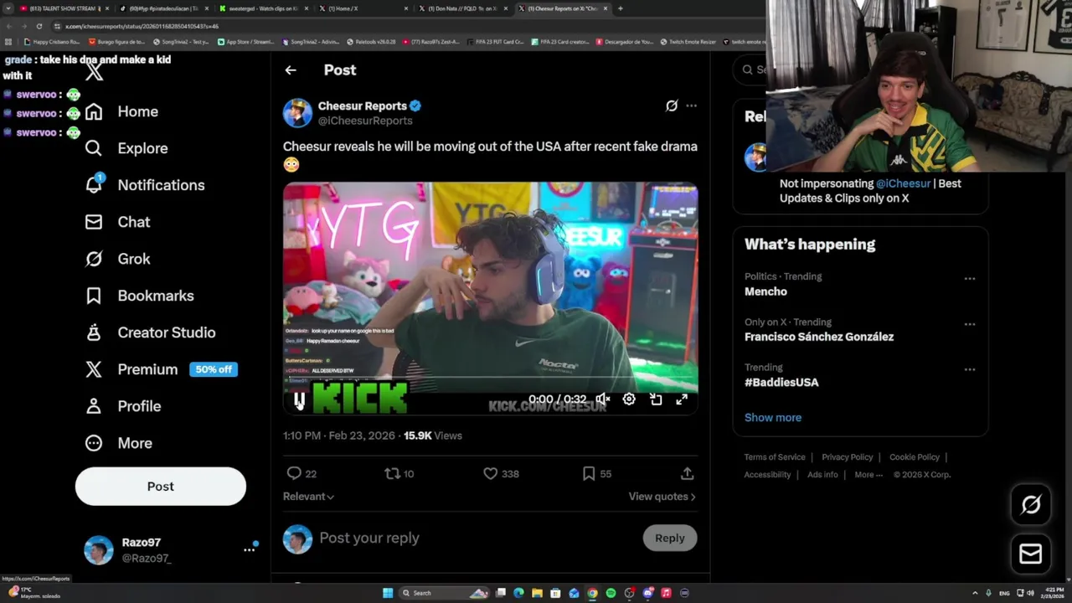The width and height of the screenshot is (1072, 603).
Task: Open Creator Studio
Action: (150, 332)
